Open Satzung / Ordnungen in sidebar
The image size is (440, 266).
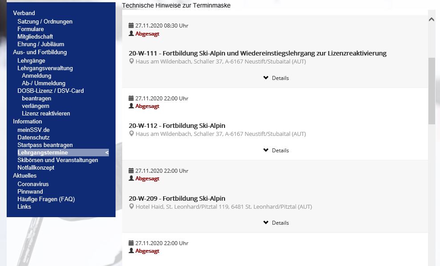click(45, 21)
